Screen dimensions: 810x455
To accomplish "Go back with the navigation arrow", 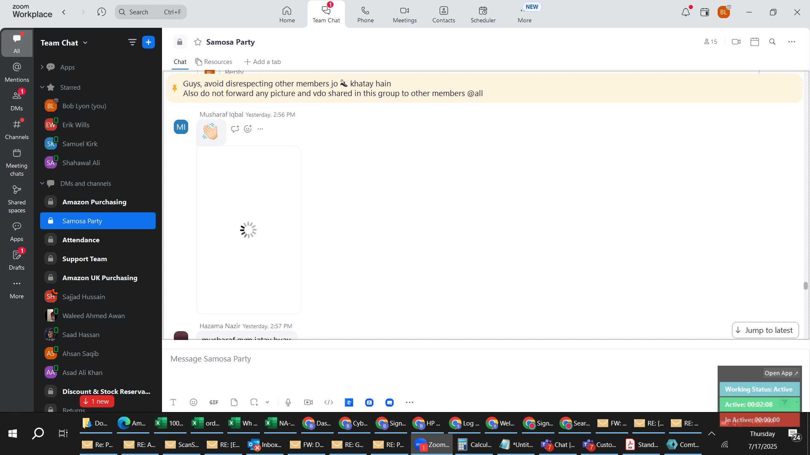I will 64,12.
